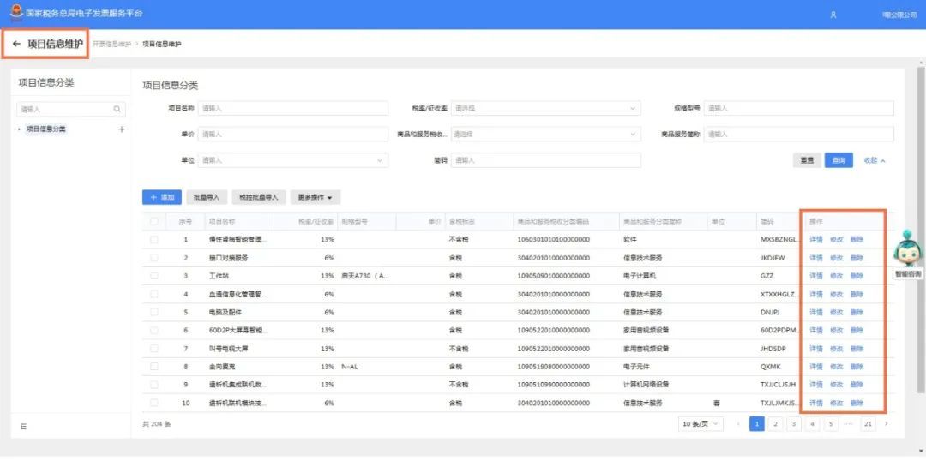This screenshot has height=473, width=926.
Task: Click the tax bureau logo at top left
Action: coord(15,14)
